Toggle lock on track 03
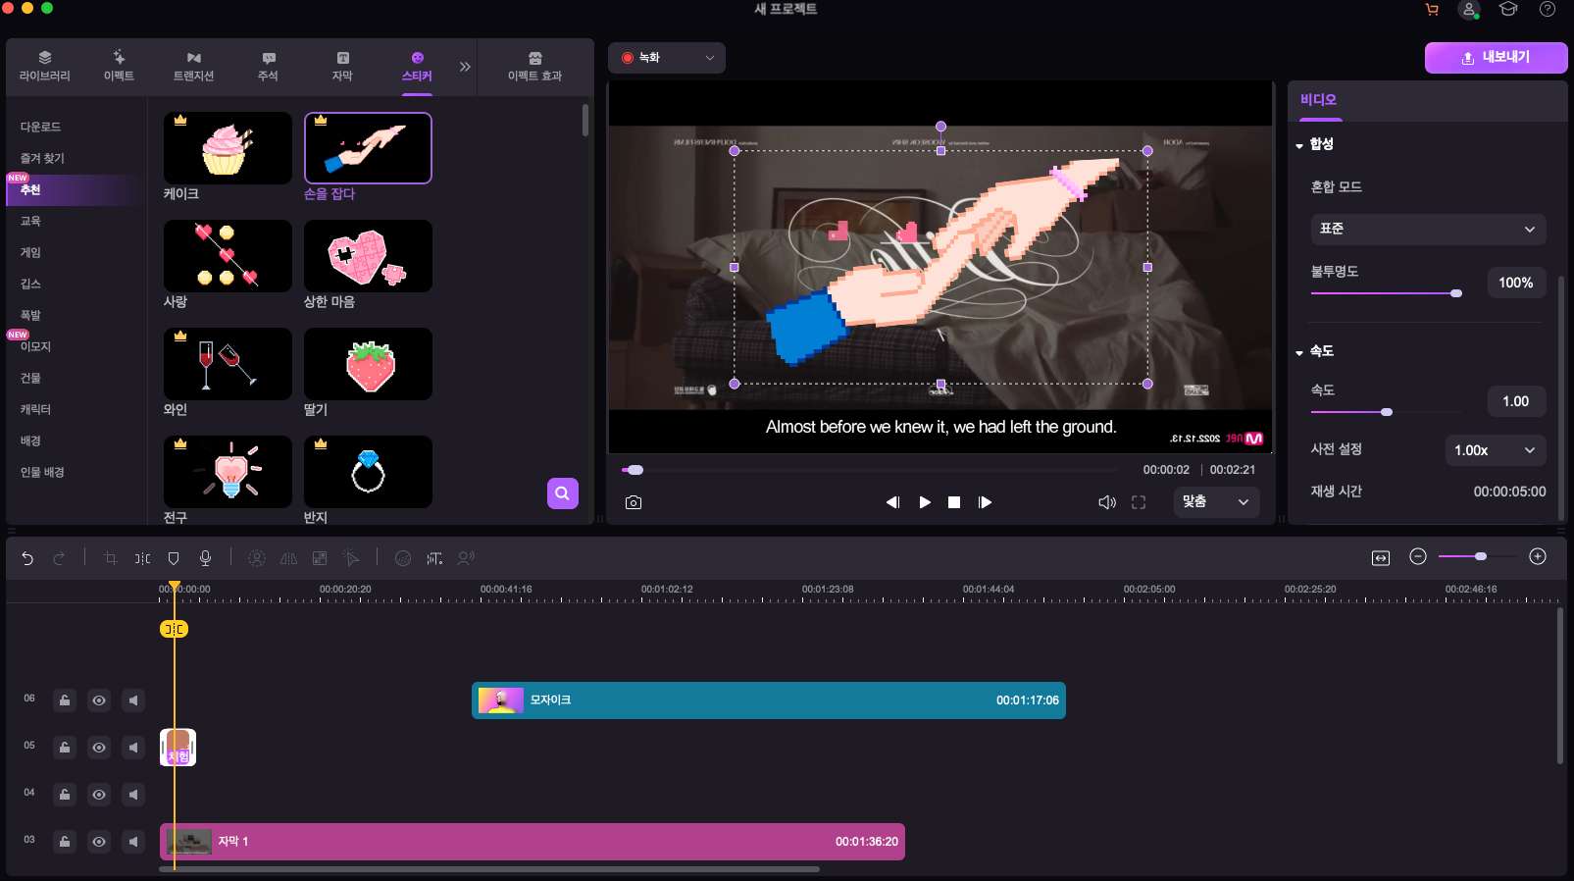The image size is (1574, 881). (x=65, y=842)
